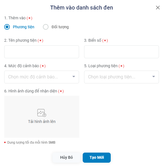Click the Tải hình ảnh lên text
Viewport: 164px width, 168px height.
(42, 122)
